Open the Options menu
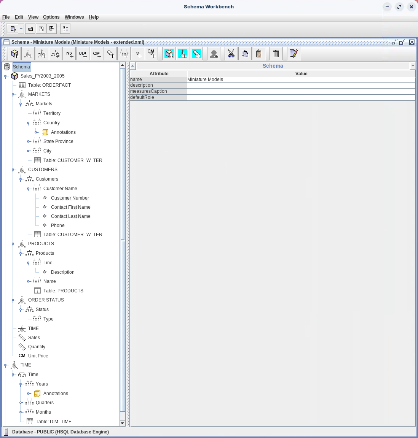This screenshot has width=418, height=438. pyautogui.click(x=51, y=17)
